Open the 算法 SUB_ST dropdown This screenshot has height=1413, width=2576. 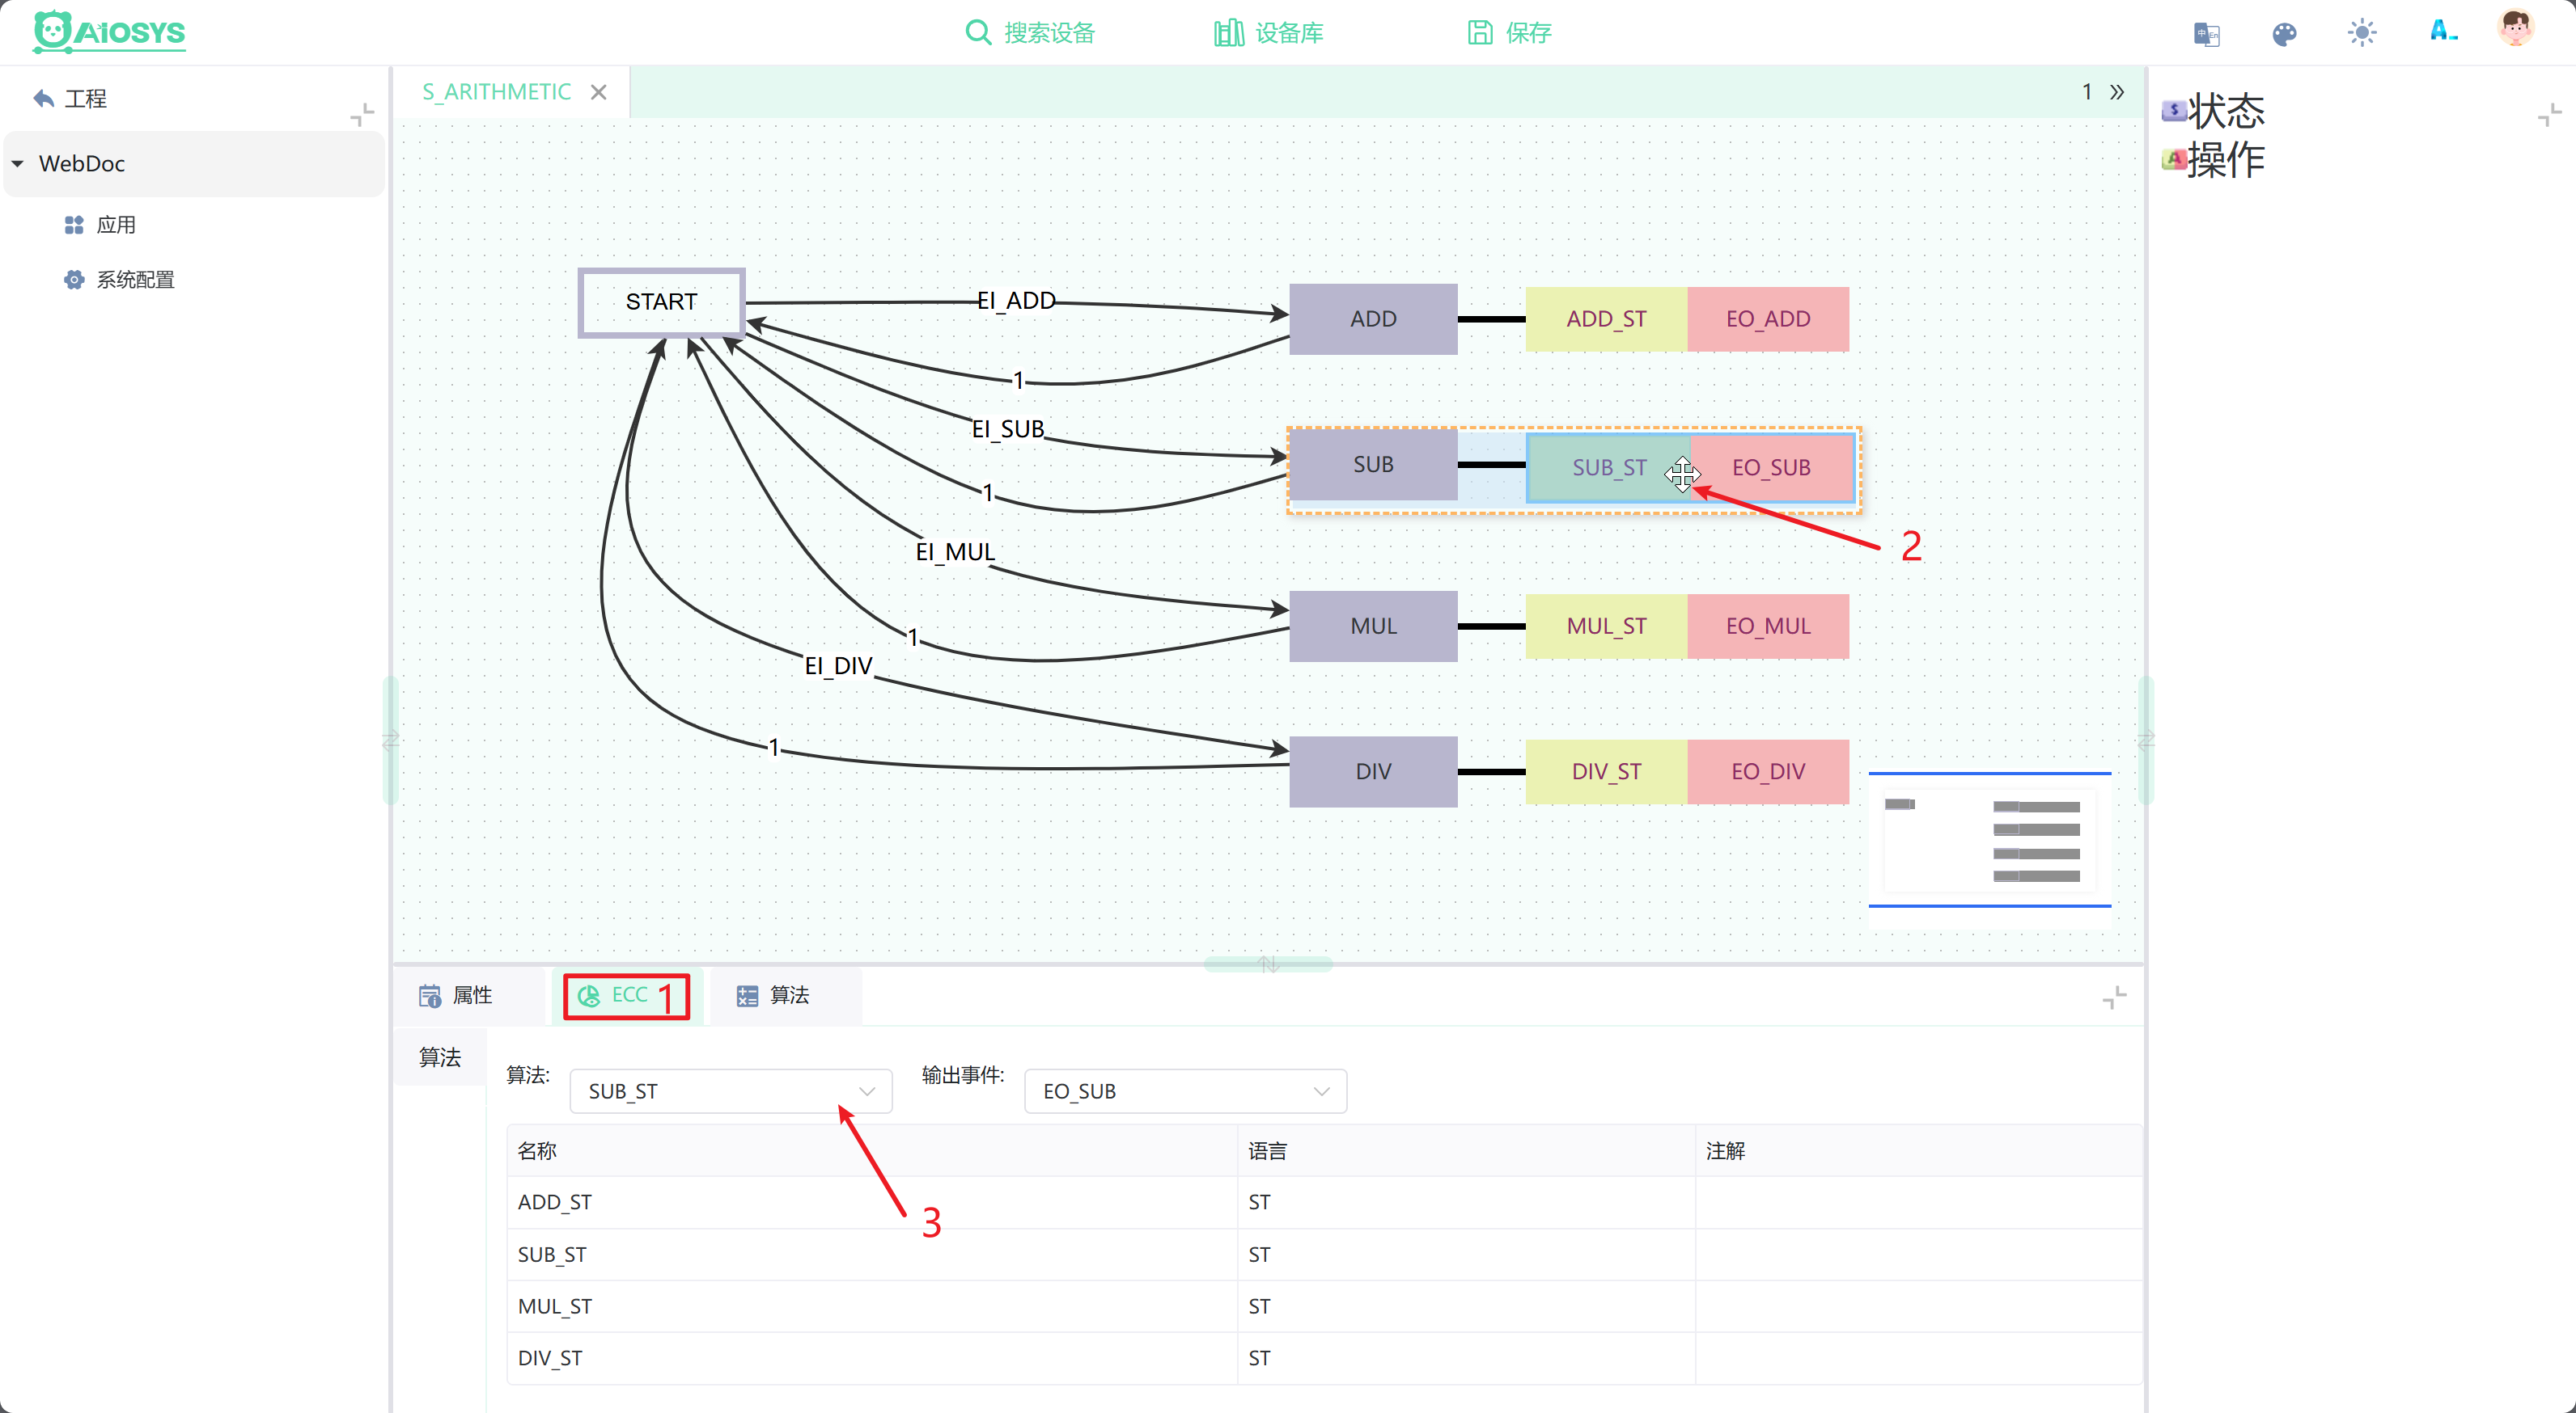coord(730,1091)
